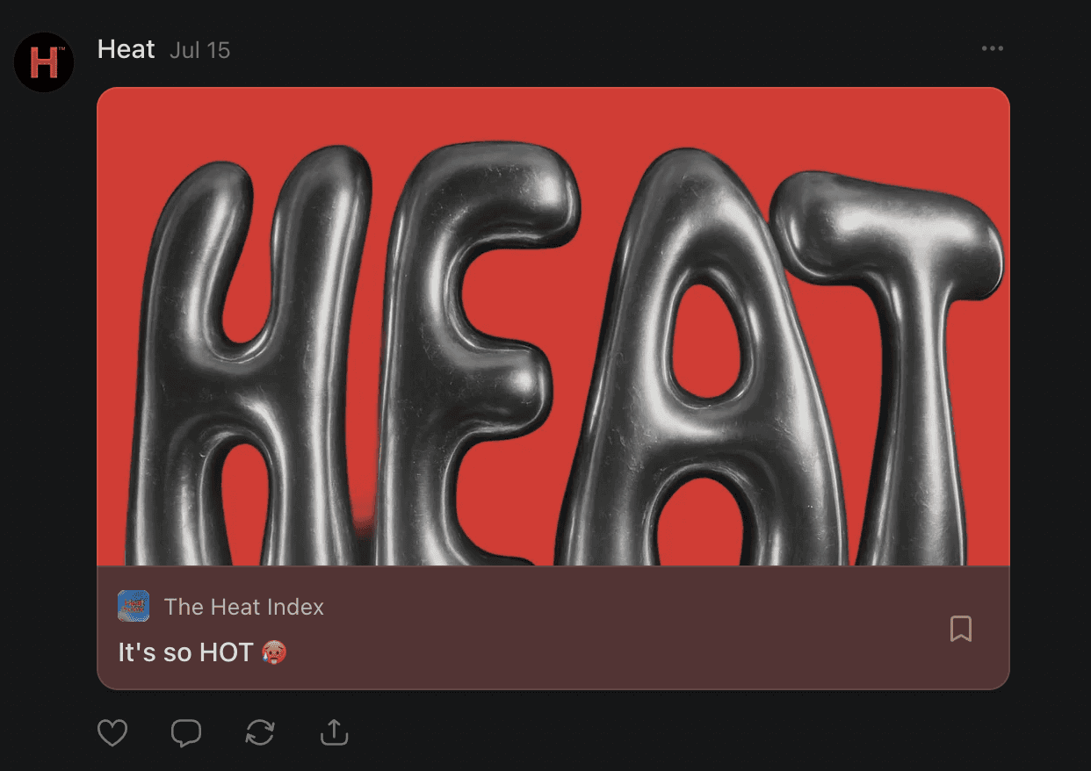Click The Heat Index publication logo
This screenshot has height=771, width=1091.
[134, 606]
